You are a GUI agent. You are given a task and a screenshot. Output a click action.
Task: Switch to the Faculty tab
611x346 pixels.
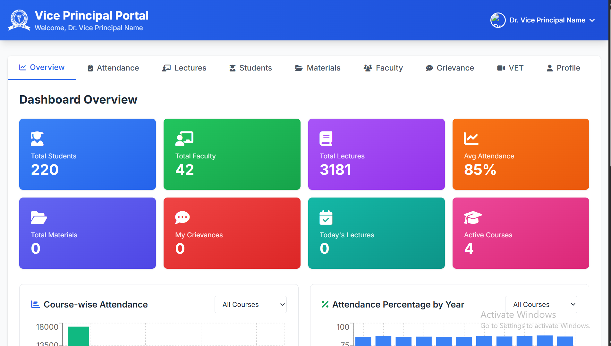383,68
